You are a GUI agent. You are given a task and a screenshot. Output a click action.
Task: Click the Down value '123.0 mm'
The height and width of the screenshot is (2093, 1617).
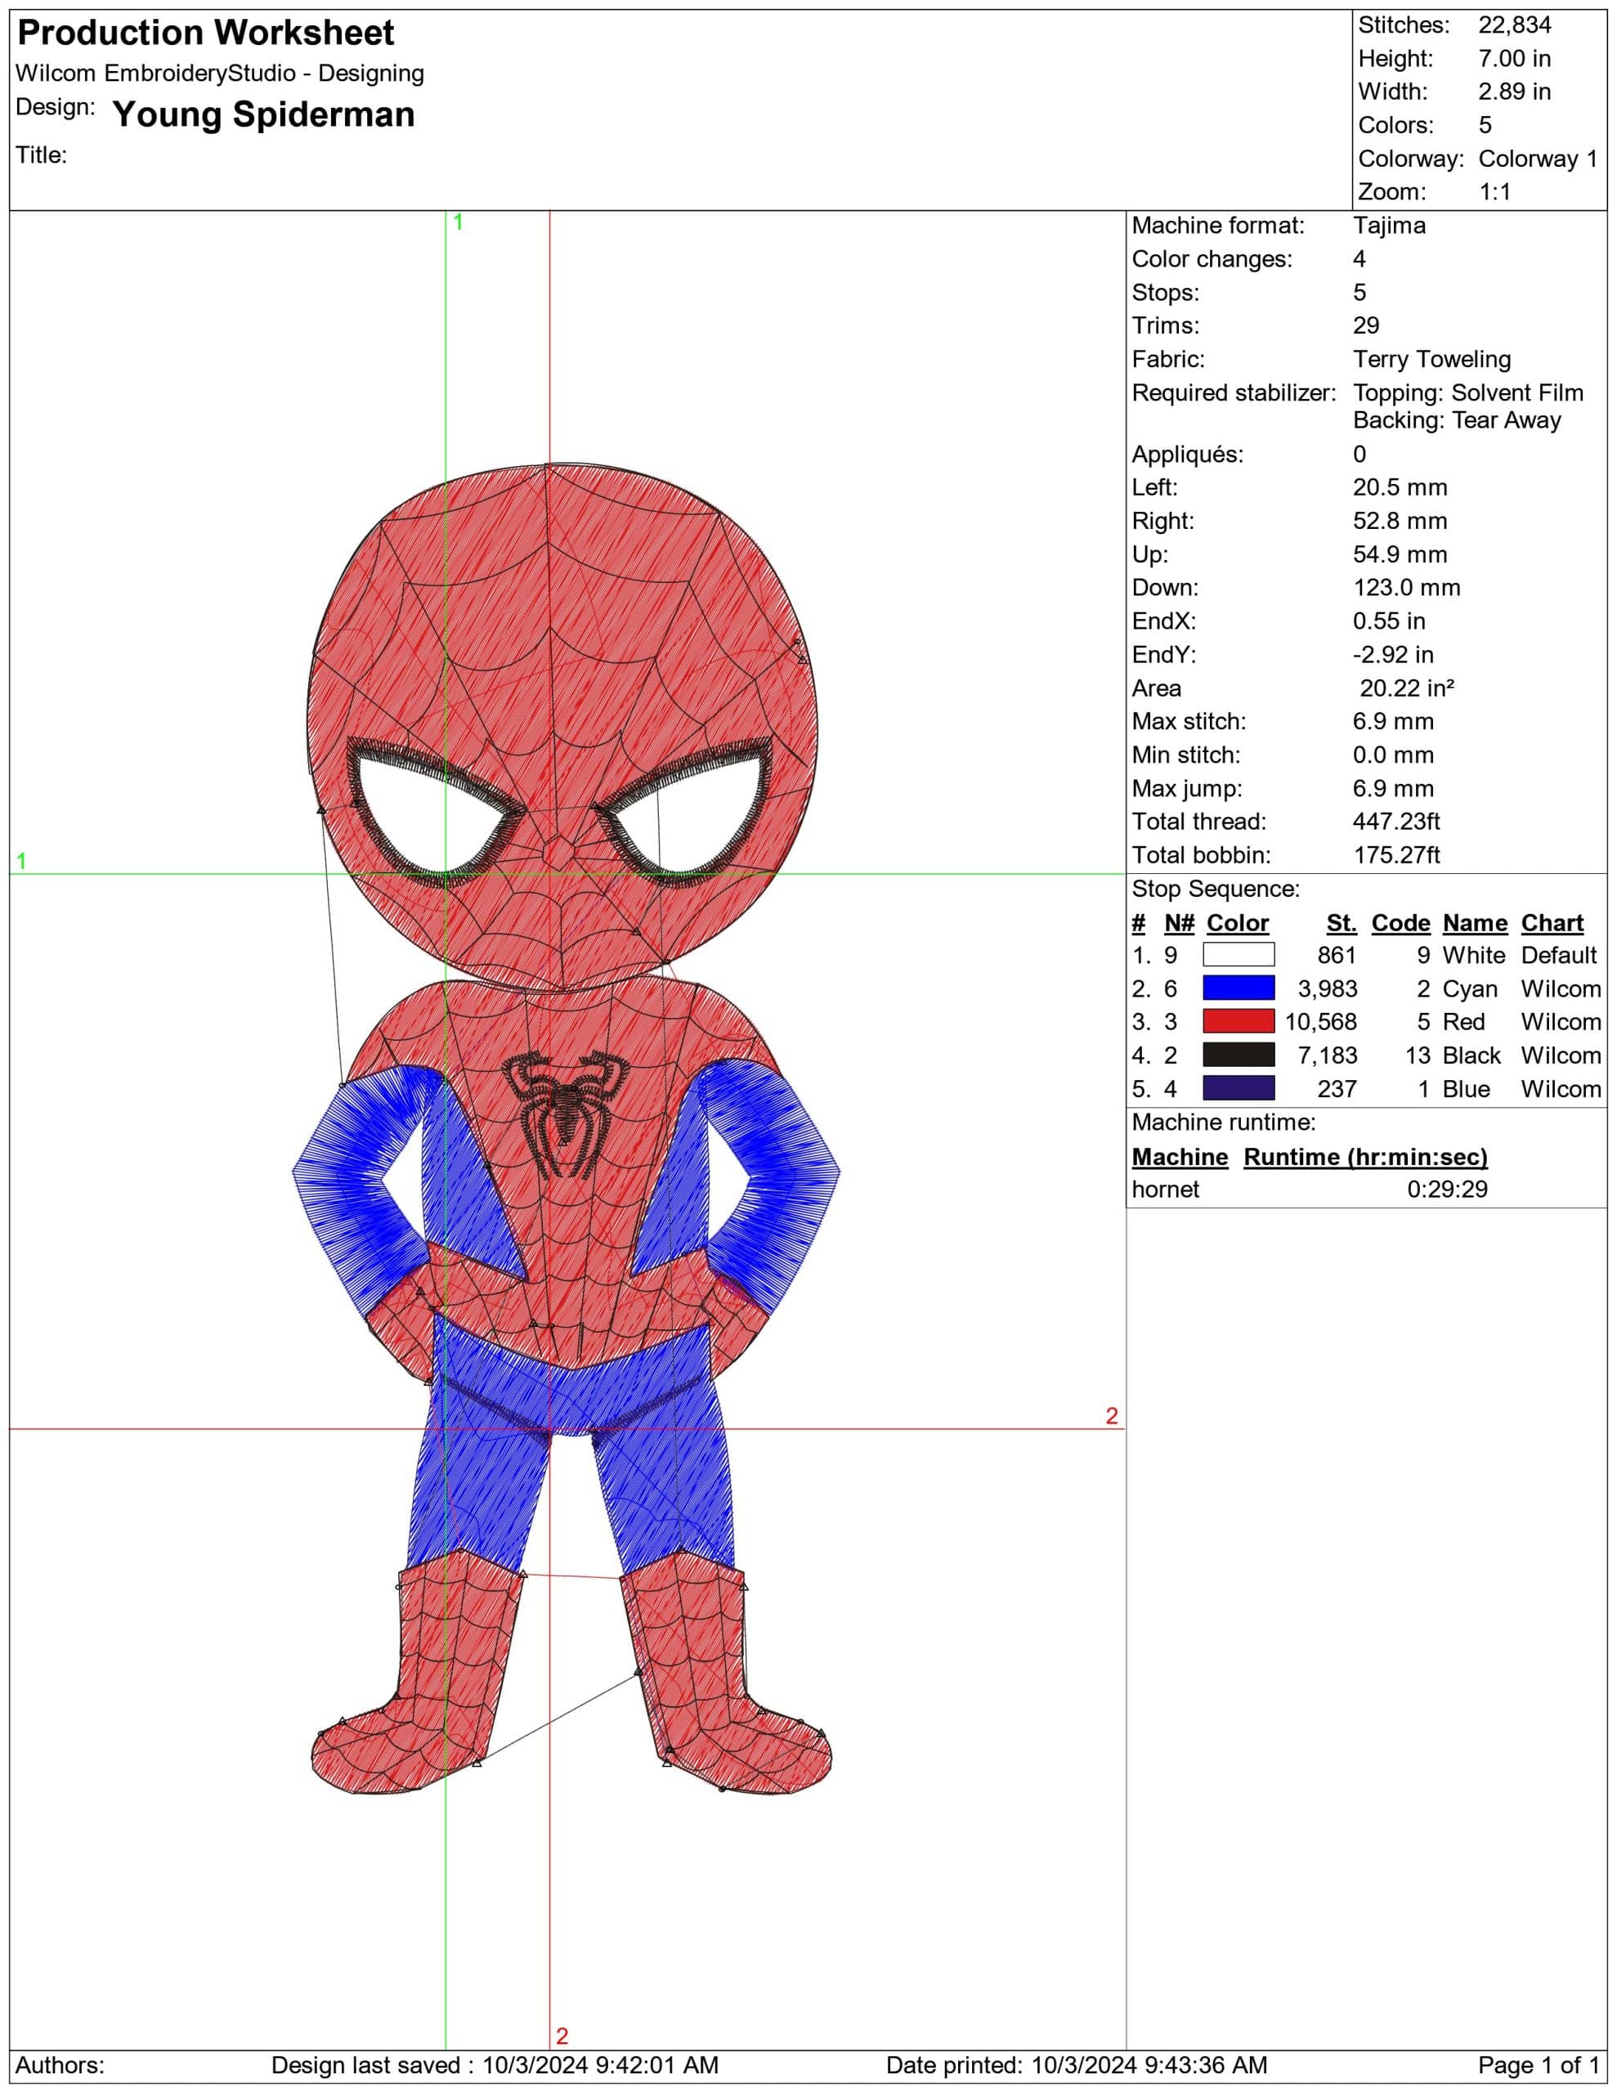(1406, 588)
